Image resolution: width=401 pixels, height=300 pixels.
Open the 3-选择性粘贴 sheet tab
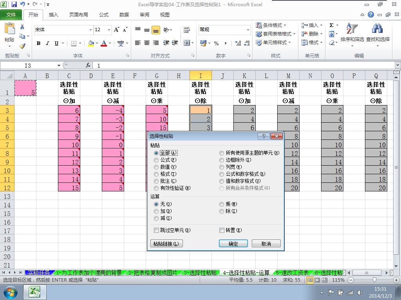click(200, 273)
